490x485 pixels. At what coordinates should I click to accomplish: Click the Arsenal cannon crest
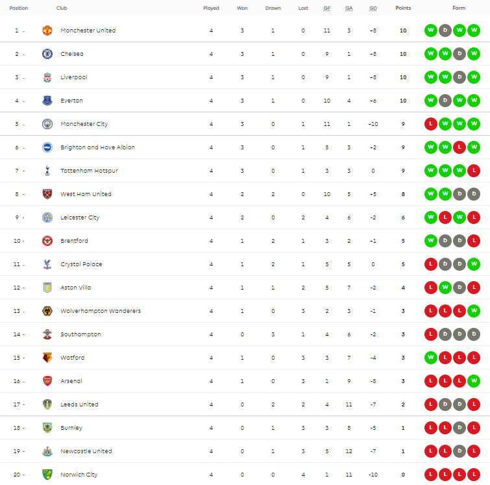[x=47, y=381]
